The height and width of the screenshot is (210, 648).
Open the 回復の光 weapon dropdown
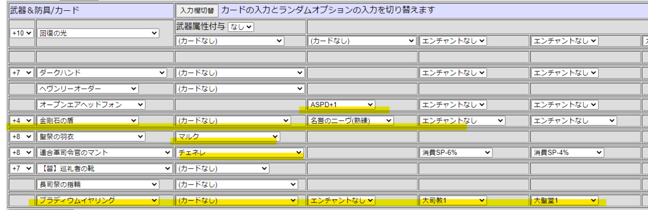pos(98,33)
